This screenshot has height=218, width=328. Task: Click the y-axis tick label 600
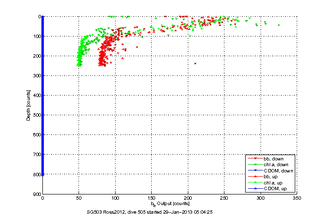tap(37, 135)
